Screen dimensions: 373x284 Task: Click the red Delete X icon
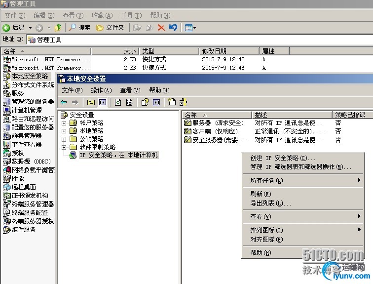pos(161,28)
